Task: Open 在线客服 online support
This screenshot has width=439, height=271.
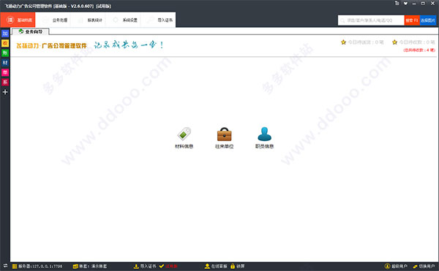Action: pos(216,266)
